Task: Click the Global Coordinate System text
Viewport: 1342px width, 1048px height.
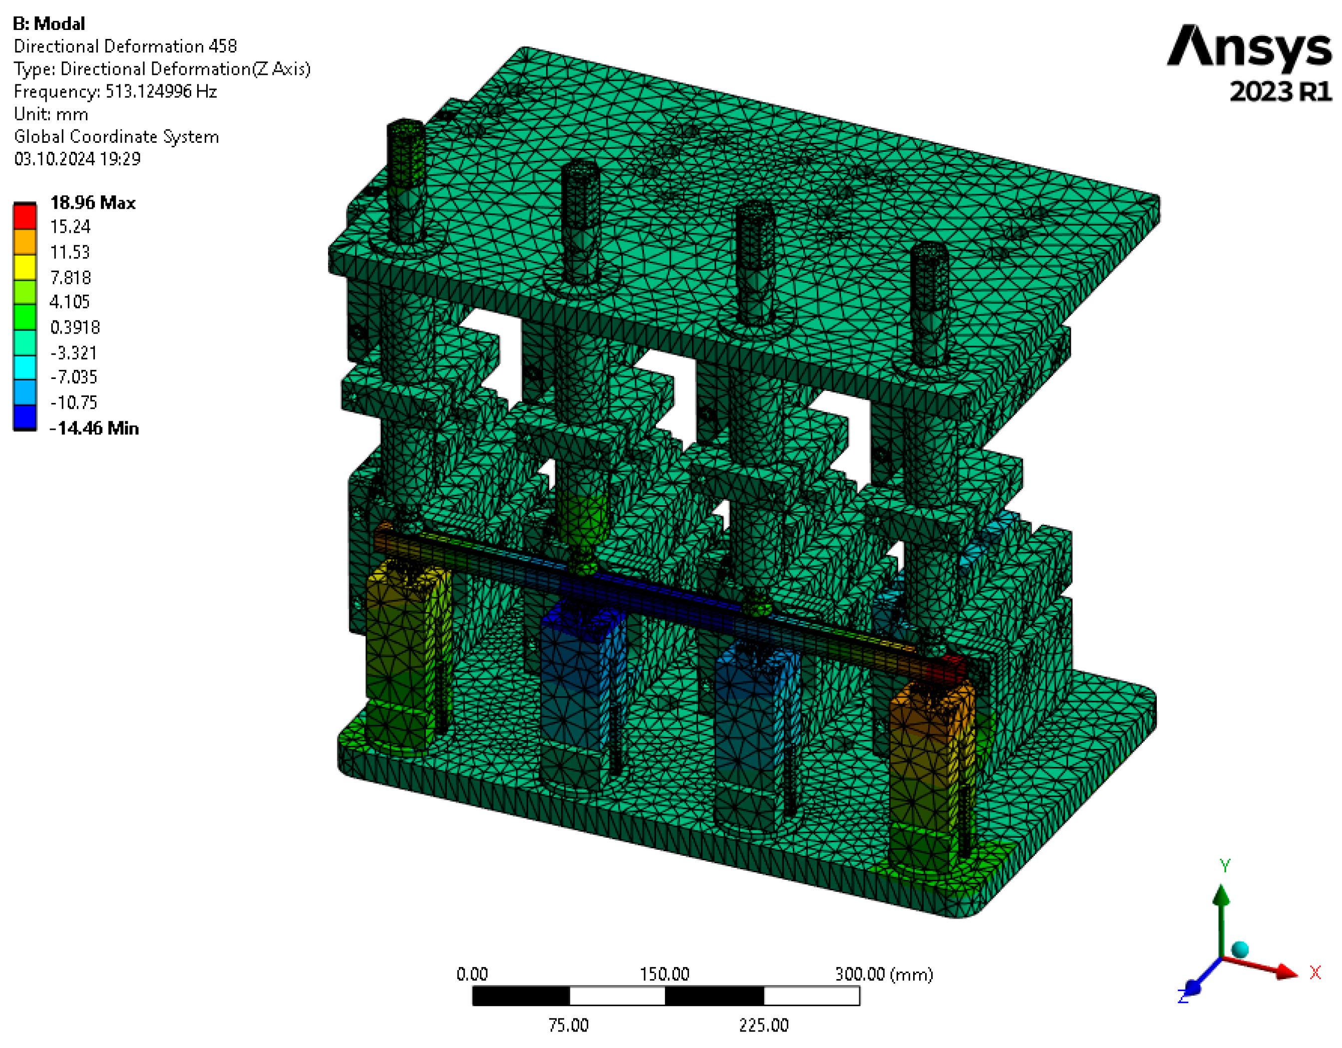Action: pyautogui.click(x=116, y=136)
